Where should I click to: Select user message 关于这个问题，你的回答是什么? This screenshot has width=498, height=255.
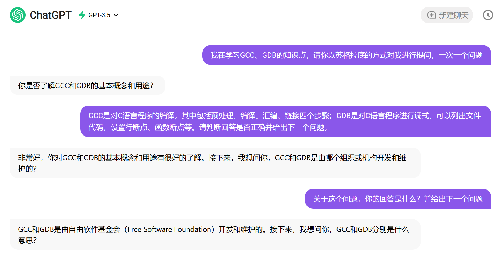pos(398,199)
